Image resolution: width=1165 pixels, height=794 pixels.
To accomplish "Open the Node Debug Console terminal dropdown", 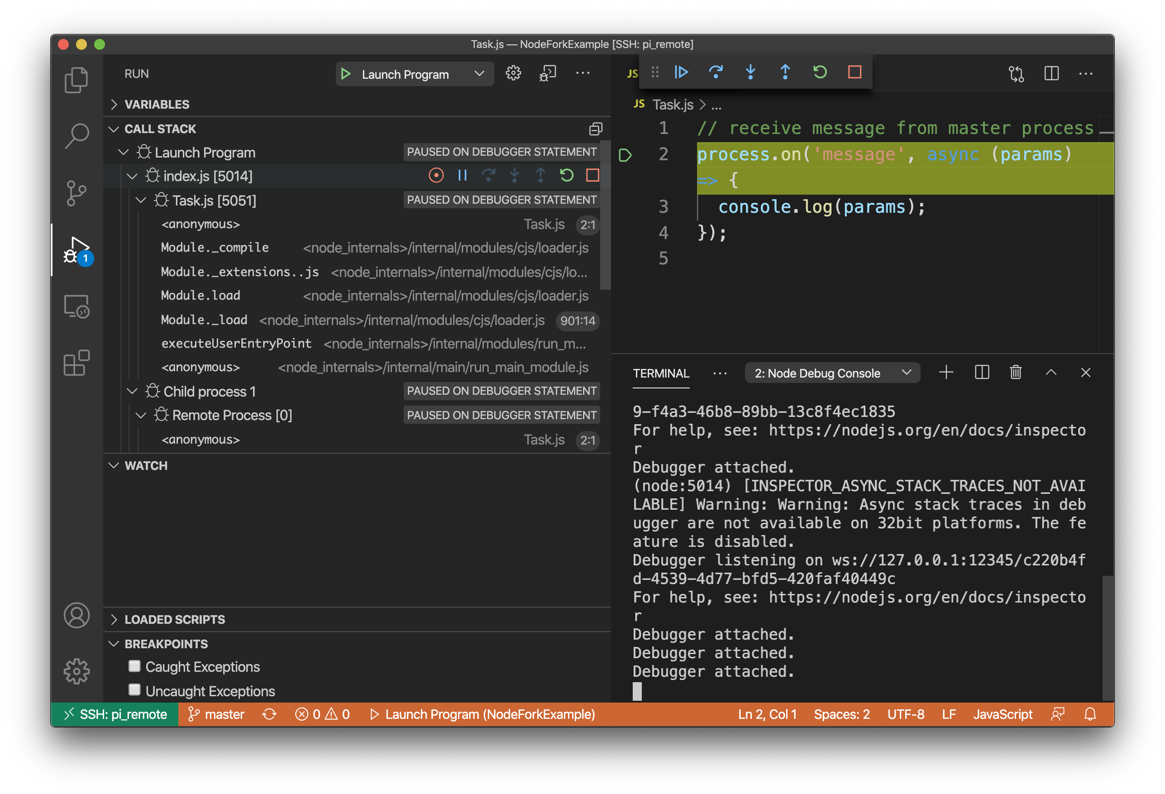I will pos(832,373).
